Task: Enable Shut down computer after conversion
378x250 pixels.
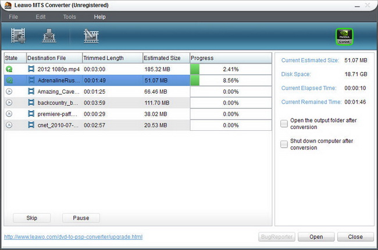Action: pos(284,144)
